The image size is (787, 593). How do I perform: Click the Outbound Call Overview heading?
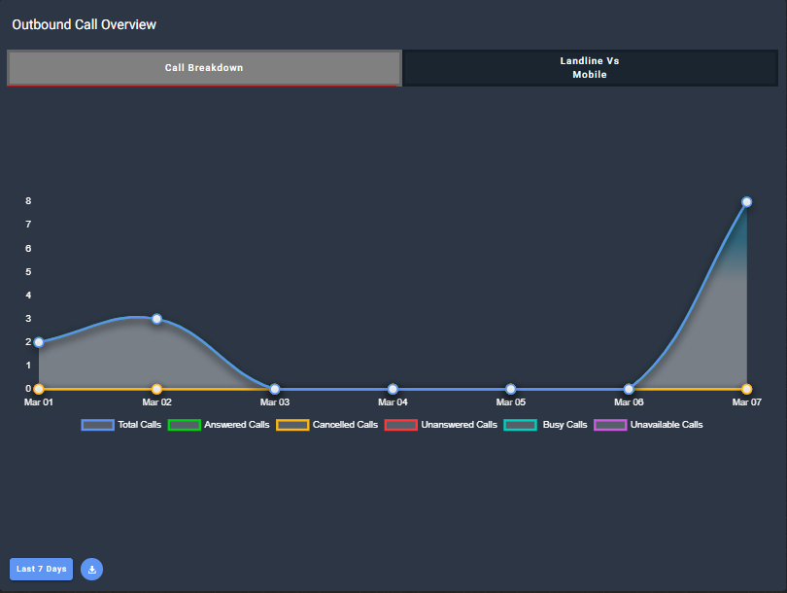[x=84, y=24]
